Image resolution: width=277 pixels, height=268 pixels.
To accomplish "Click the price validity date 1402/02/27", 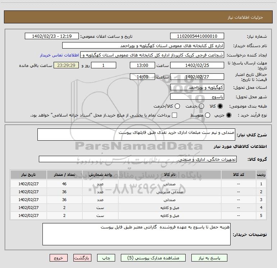I will [x=197, y=77].
